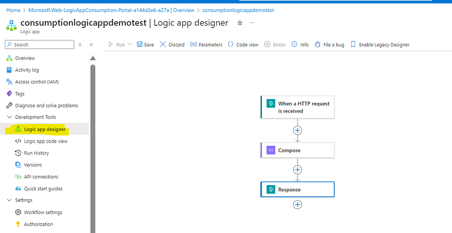Click the purple Tags icon
This screenshot has height=233, width=452.
pyautogui.click(x=9, y=94)
